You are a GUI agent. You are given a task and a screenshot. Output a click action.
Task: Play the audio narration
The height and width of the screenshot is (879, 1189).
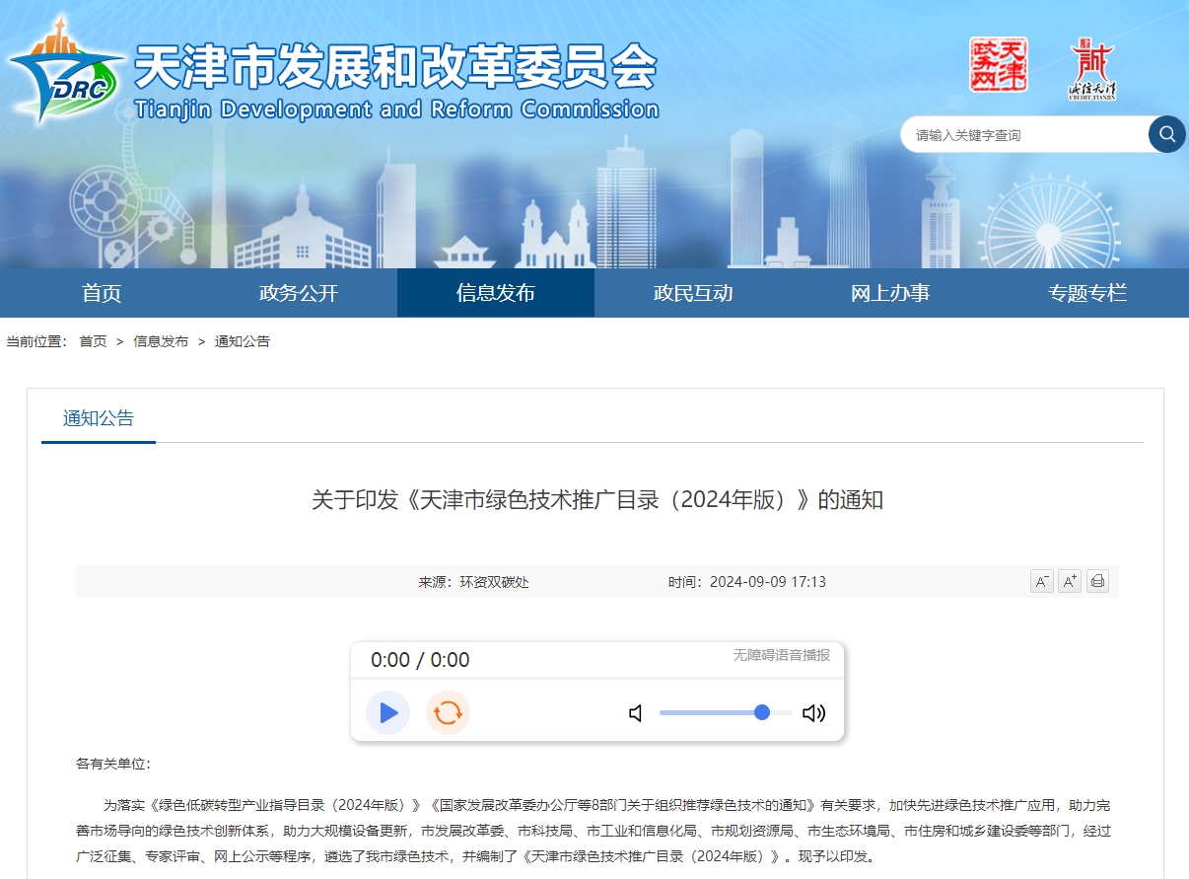coord(388,712)
